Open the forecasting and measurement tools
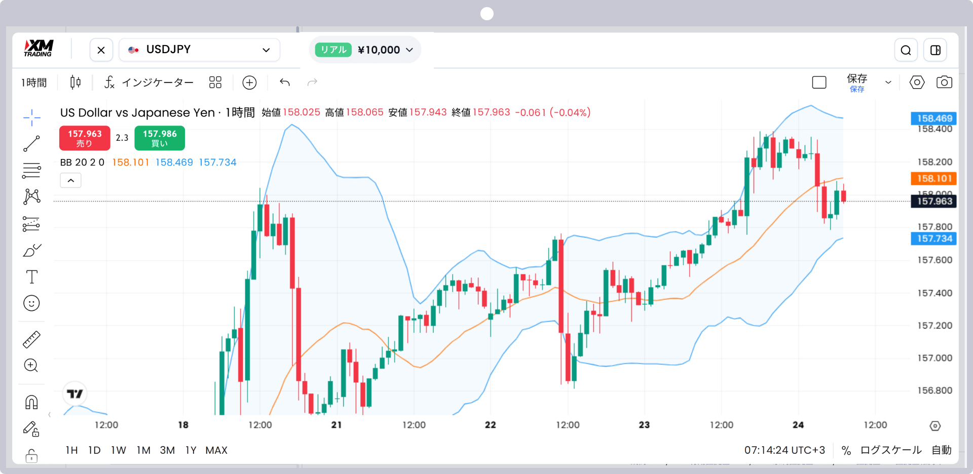Screen dimensions: 973x474 pyautogui.click(x=31, y=224)
